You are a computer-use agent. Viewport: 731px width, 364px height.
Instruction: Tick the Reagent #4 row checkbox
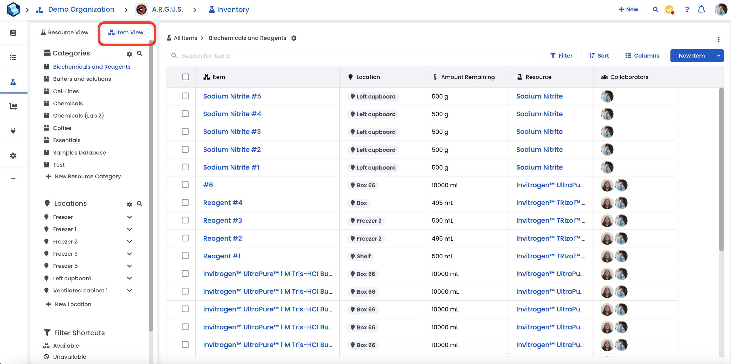(x=185, y=202)
